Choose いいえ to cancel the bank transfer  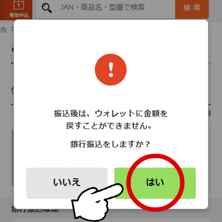click(67, 183)
